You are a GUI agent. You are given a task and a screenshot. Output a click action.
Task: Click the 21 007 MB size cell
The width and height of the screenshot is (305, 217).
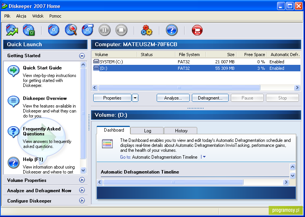coord(225,62)
